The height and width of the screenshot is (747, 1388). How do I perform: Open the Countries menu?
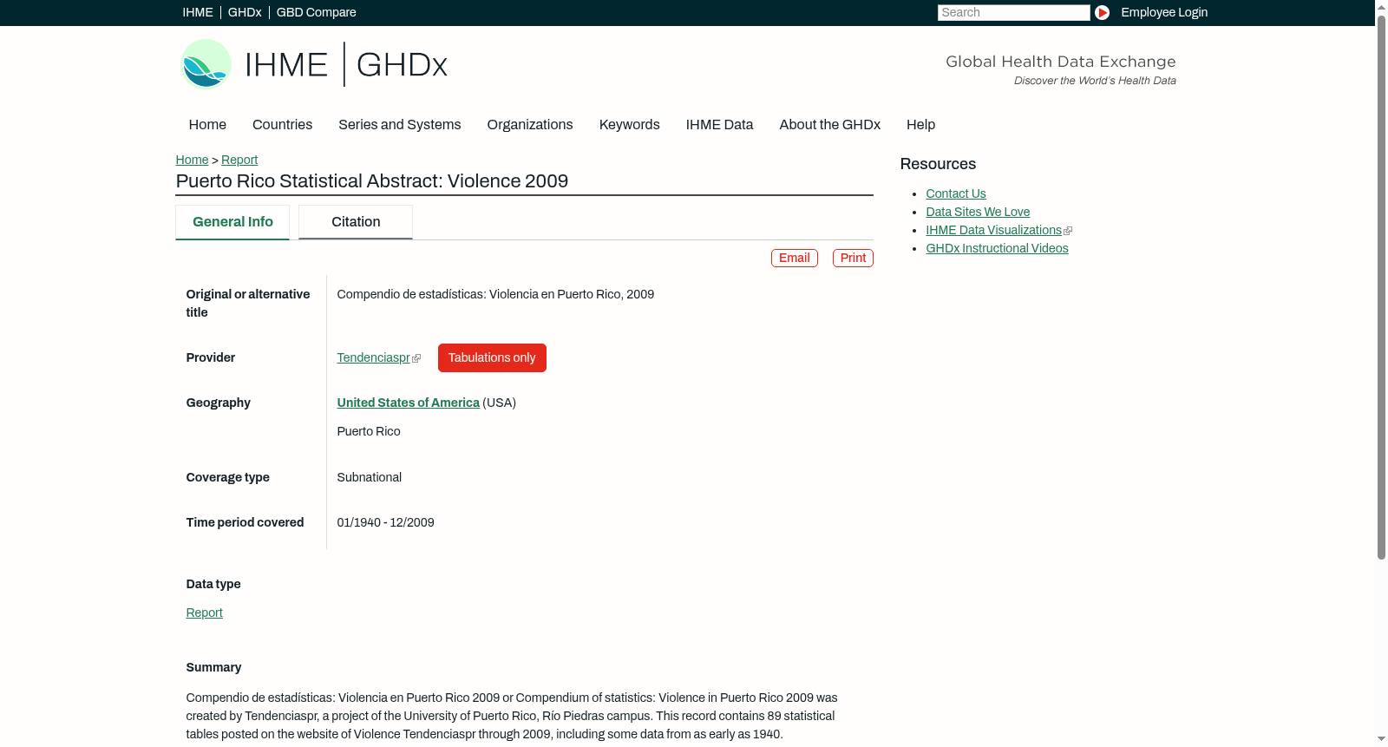tap(282, 125)
